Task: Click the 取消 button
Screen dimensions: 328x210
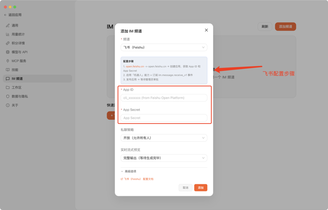Action: coord(185,188)
